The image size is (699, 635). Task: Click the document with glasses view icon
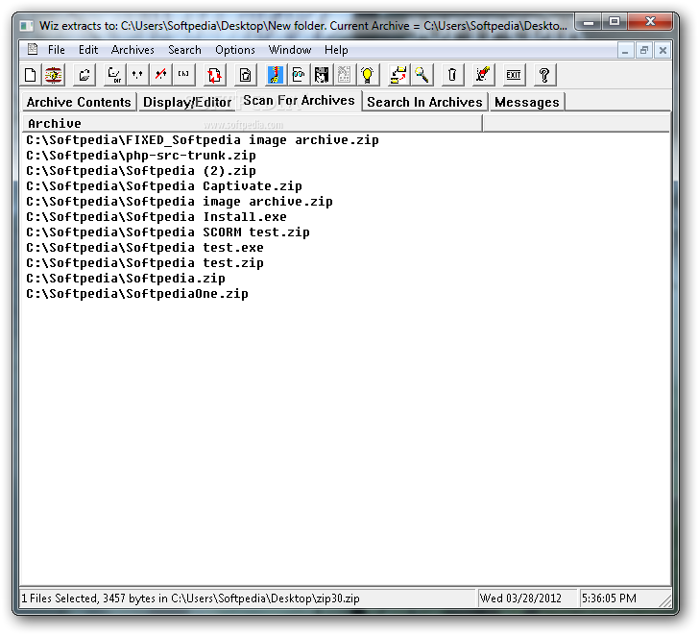(299, 75)
